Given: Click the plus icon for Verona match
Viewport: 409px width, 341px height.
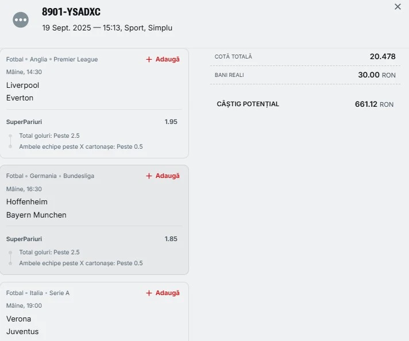Looking at the screenshot, I should coord(149,293).
